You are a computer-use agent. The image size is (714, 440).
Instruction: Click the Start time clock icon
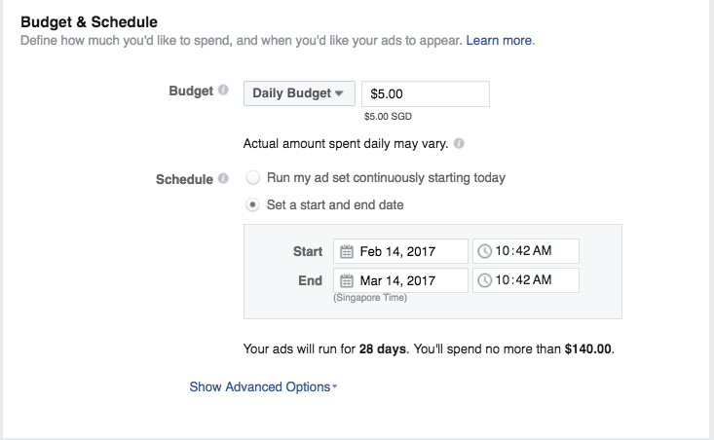(x=485, y=251)
